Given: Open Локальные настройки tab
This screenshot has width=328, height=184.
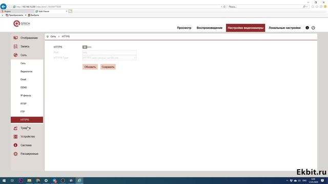Looking at the screenshot, I should coord(284,28).
